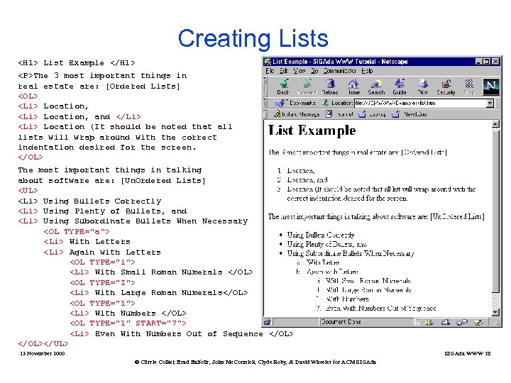This screenshot has height=383, width=511.
Task: Open Composer from the component bar
Action: (x=479, y=323)
